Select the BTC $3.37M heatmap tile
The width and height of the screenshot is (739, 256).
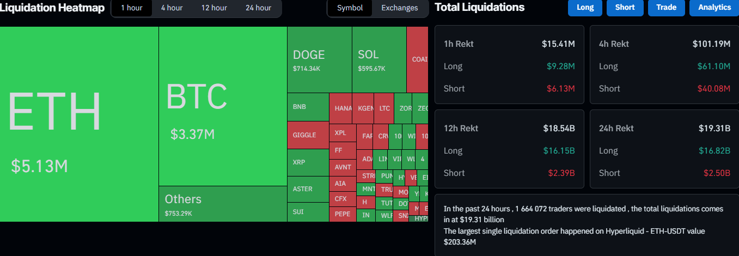tap(222, 106)
